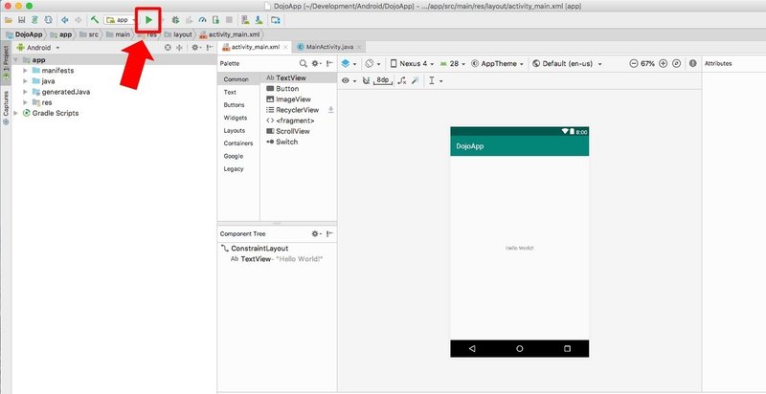The width and height of the screenshot is (766, 394).
Task: Open the Project tool window side tab
Action: coord(6,62)
